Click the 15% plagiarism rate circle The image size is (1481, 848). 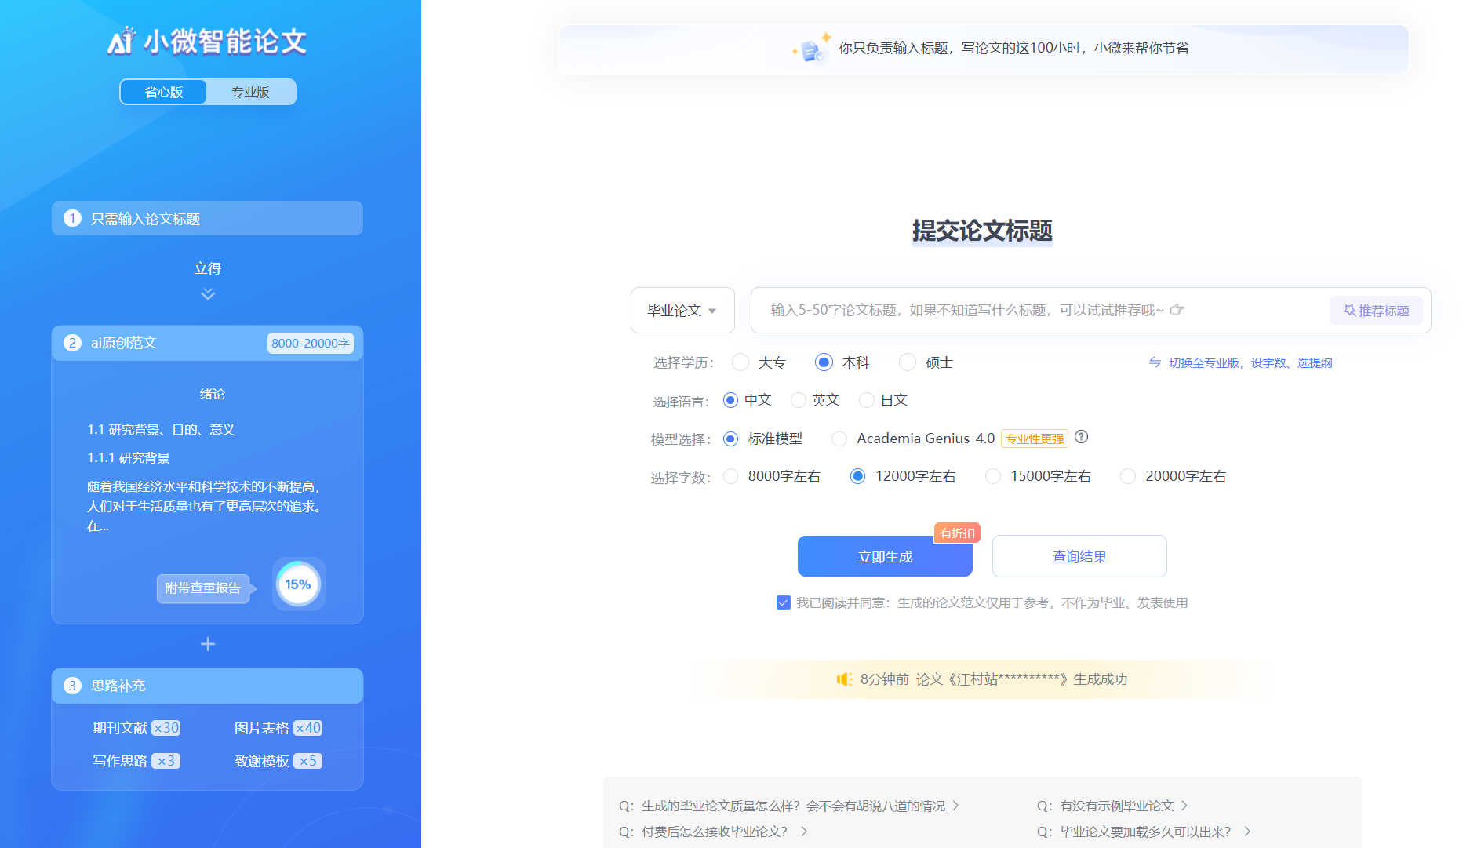[298, 584]
